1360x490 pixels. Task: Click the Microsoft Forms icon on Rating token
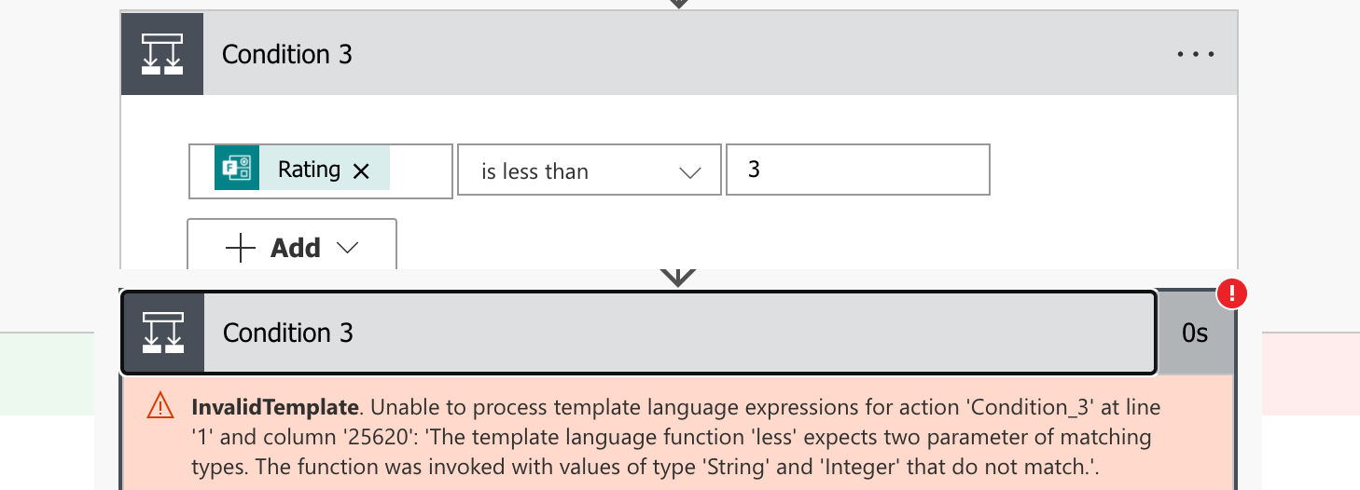pos(237,169)
